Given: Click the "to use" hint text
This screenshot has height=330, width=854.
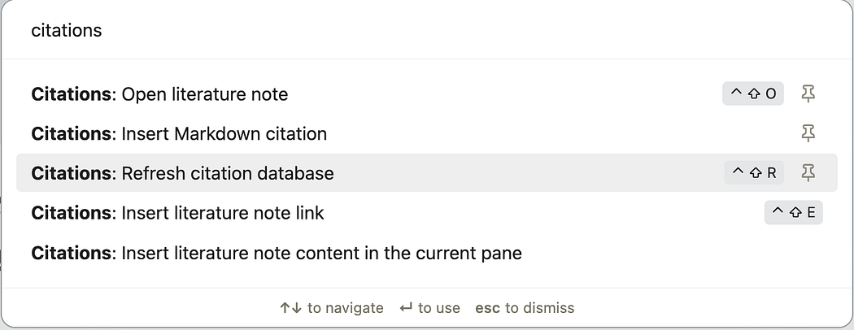Looking at the screenshot, I should pyautogui.click(x=439, y=308).
